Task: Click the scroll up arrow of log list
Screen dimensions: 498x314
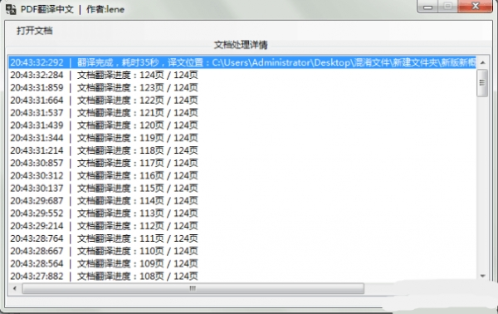Action: [483, 62]
